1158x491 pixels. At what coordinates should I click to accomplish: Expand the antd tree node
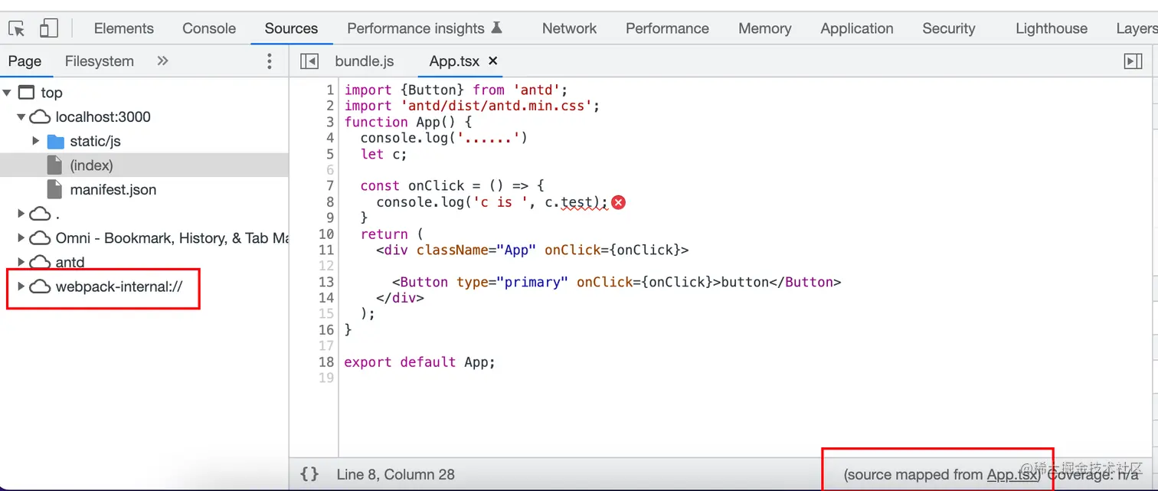(x=21, y=262)
